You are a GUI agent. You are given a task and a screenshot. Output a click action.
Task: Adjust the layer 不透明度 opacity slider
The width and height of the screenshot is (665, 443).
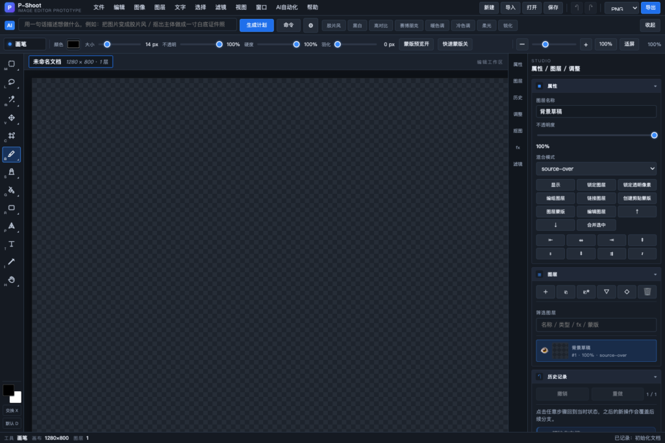pos(596,135)
